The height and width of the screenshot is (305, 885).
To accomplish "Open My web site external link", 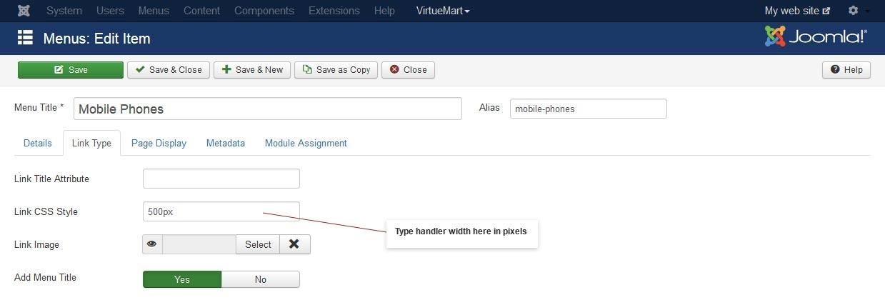I will pyautogui.click(x=797, y=11).
